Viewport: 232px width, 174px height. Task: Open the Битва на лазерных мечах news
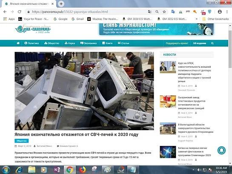(x=195, y=152)
